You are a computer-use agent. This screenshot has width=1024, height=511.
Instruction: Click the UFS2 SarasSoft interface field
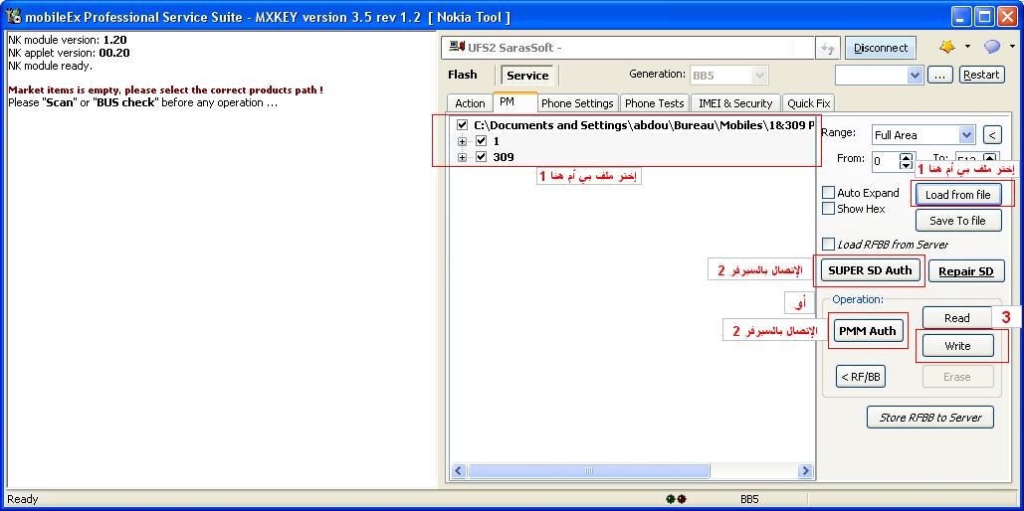click(628, 48)
